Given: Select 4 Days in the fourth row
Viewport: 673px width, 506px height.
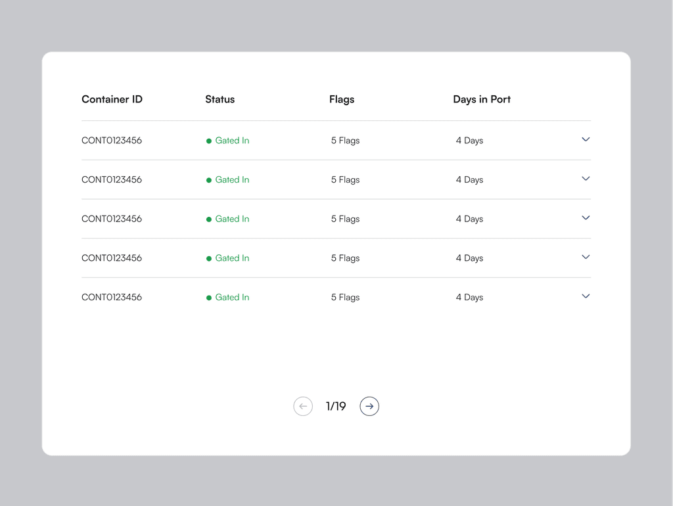Looking at the screenshot, I should click(469, 258).
